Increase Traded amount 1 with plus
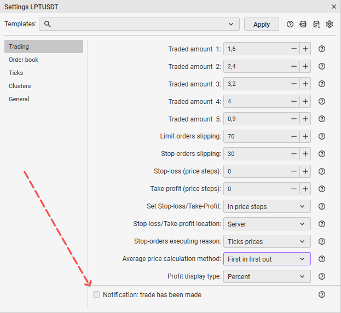The image size is (341, 313). click(x=305, y=49)
